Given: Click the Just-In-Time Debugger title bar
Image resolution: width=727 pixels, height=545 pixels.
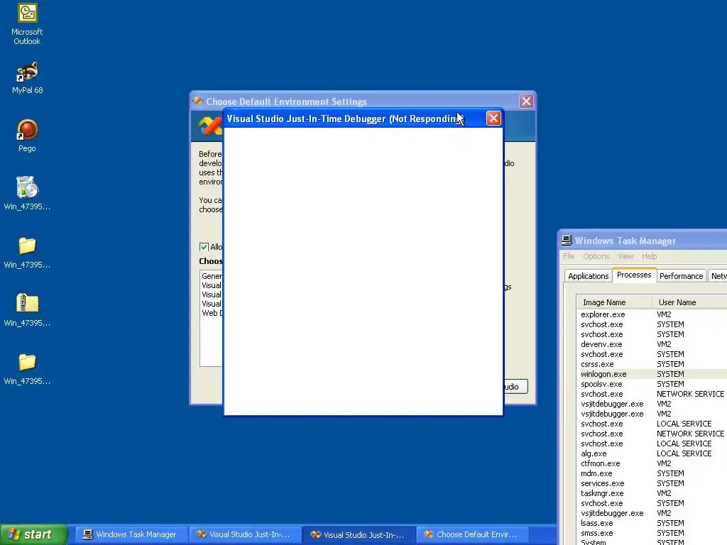Looking at the screenshot, I should [355, 119].
